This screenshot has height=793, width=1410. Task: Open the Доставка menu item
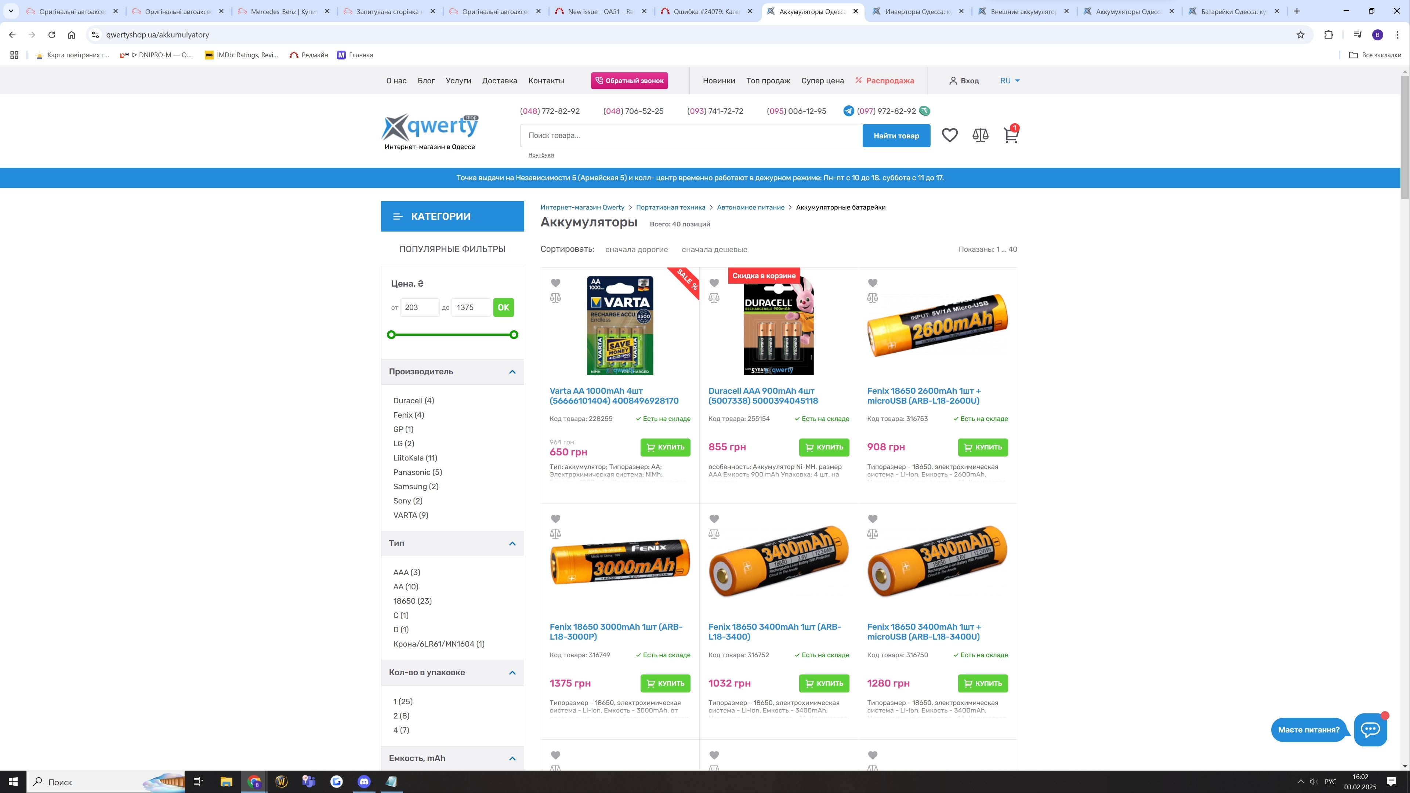coord(499,80)
